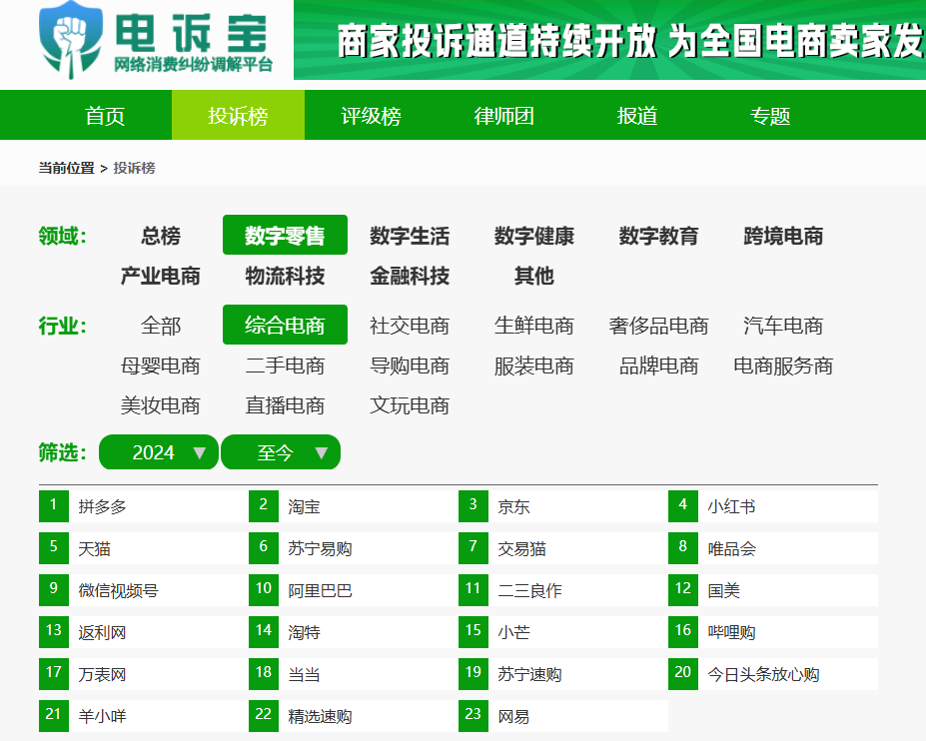Open rank 10 阿里巴巴 entry
Screen dimensions: 926x741
[x=354, y=590]
